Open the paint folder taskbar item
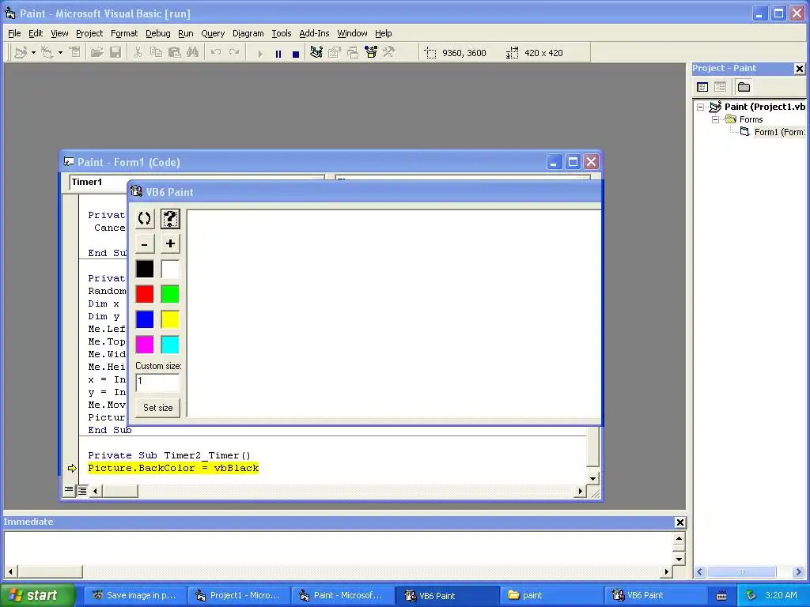The width and height of the screenshot is (810, 607). pyautogui.click(x=551, y=595)
